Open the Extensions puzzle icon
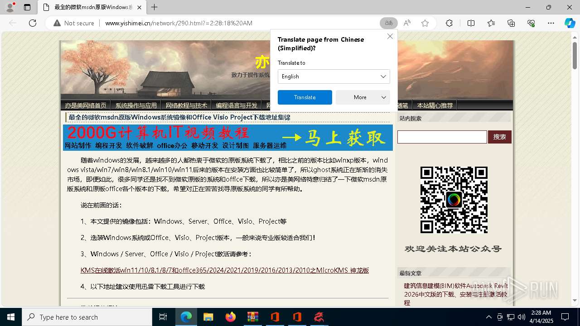Image resolution: width=580 pixels, height=326 pixels. click(449, 23)
